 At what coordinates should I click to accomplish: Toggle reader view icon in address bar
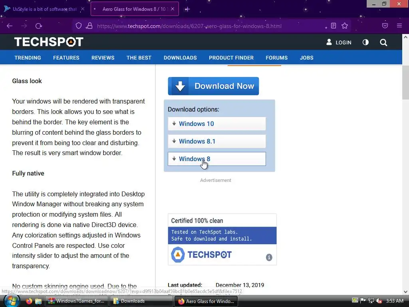pyautogui.click(x=334, y=26)
